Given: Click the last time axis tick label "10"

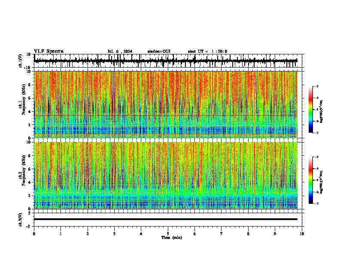Looking at the screenshot, I should (302, 234).
